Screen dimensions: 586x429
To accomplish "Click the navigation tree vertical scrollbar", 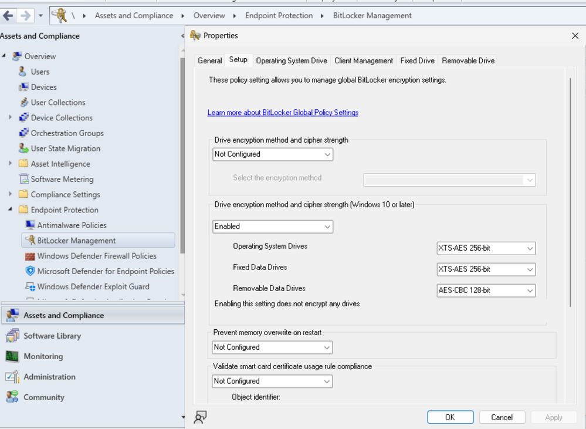I will tap(182, 155).
